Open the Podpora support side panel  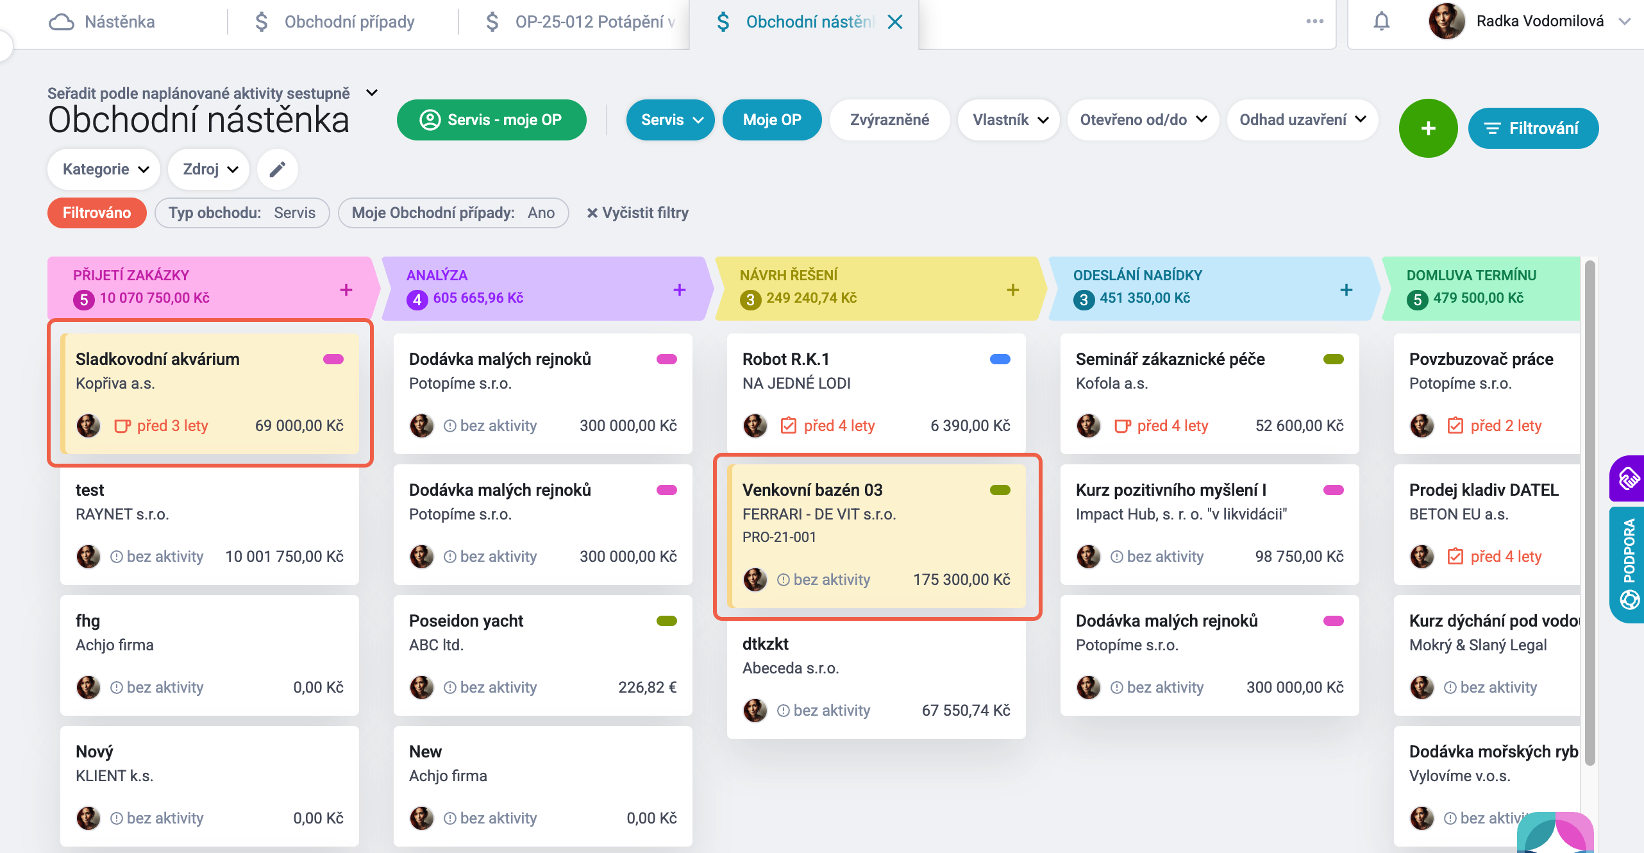click(x=1629, y=564)
